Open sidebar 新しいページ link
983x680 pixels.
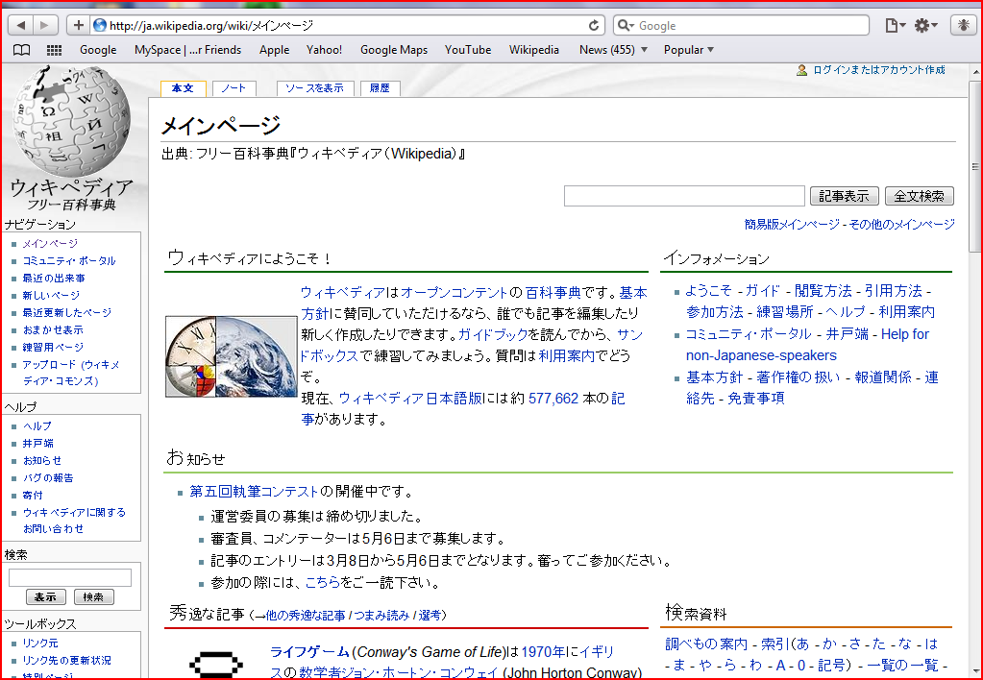tap(51, 295)
